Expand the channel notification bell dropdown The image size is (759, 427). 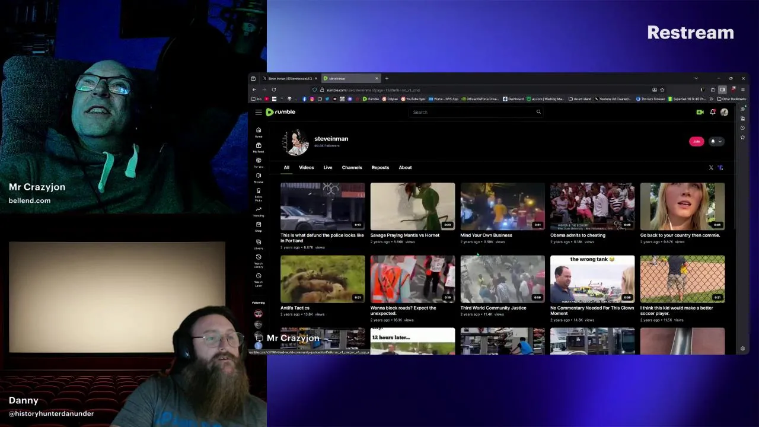coord(716,141)
